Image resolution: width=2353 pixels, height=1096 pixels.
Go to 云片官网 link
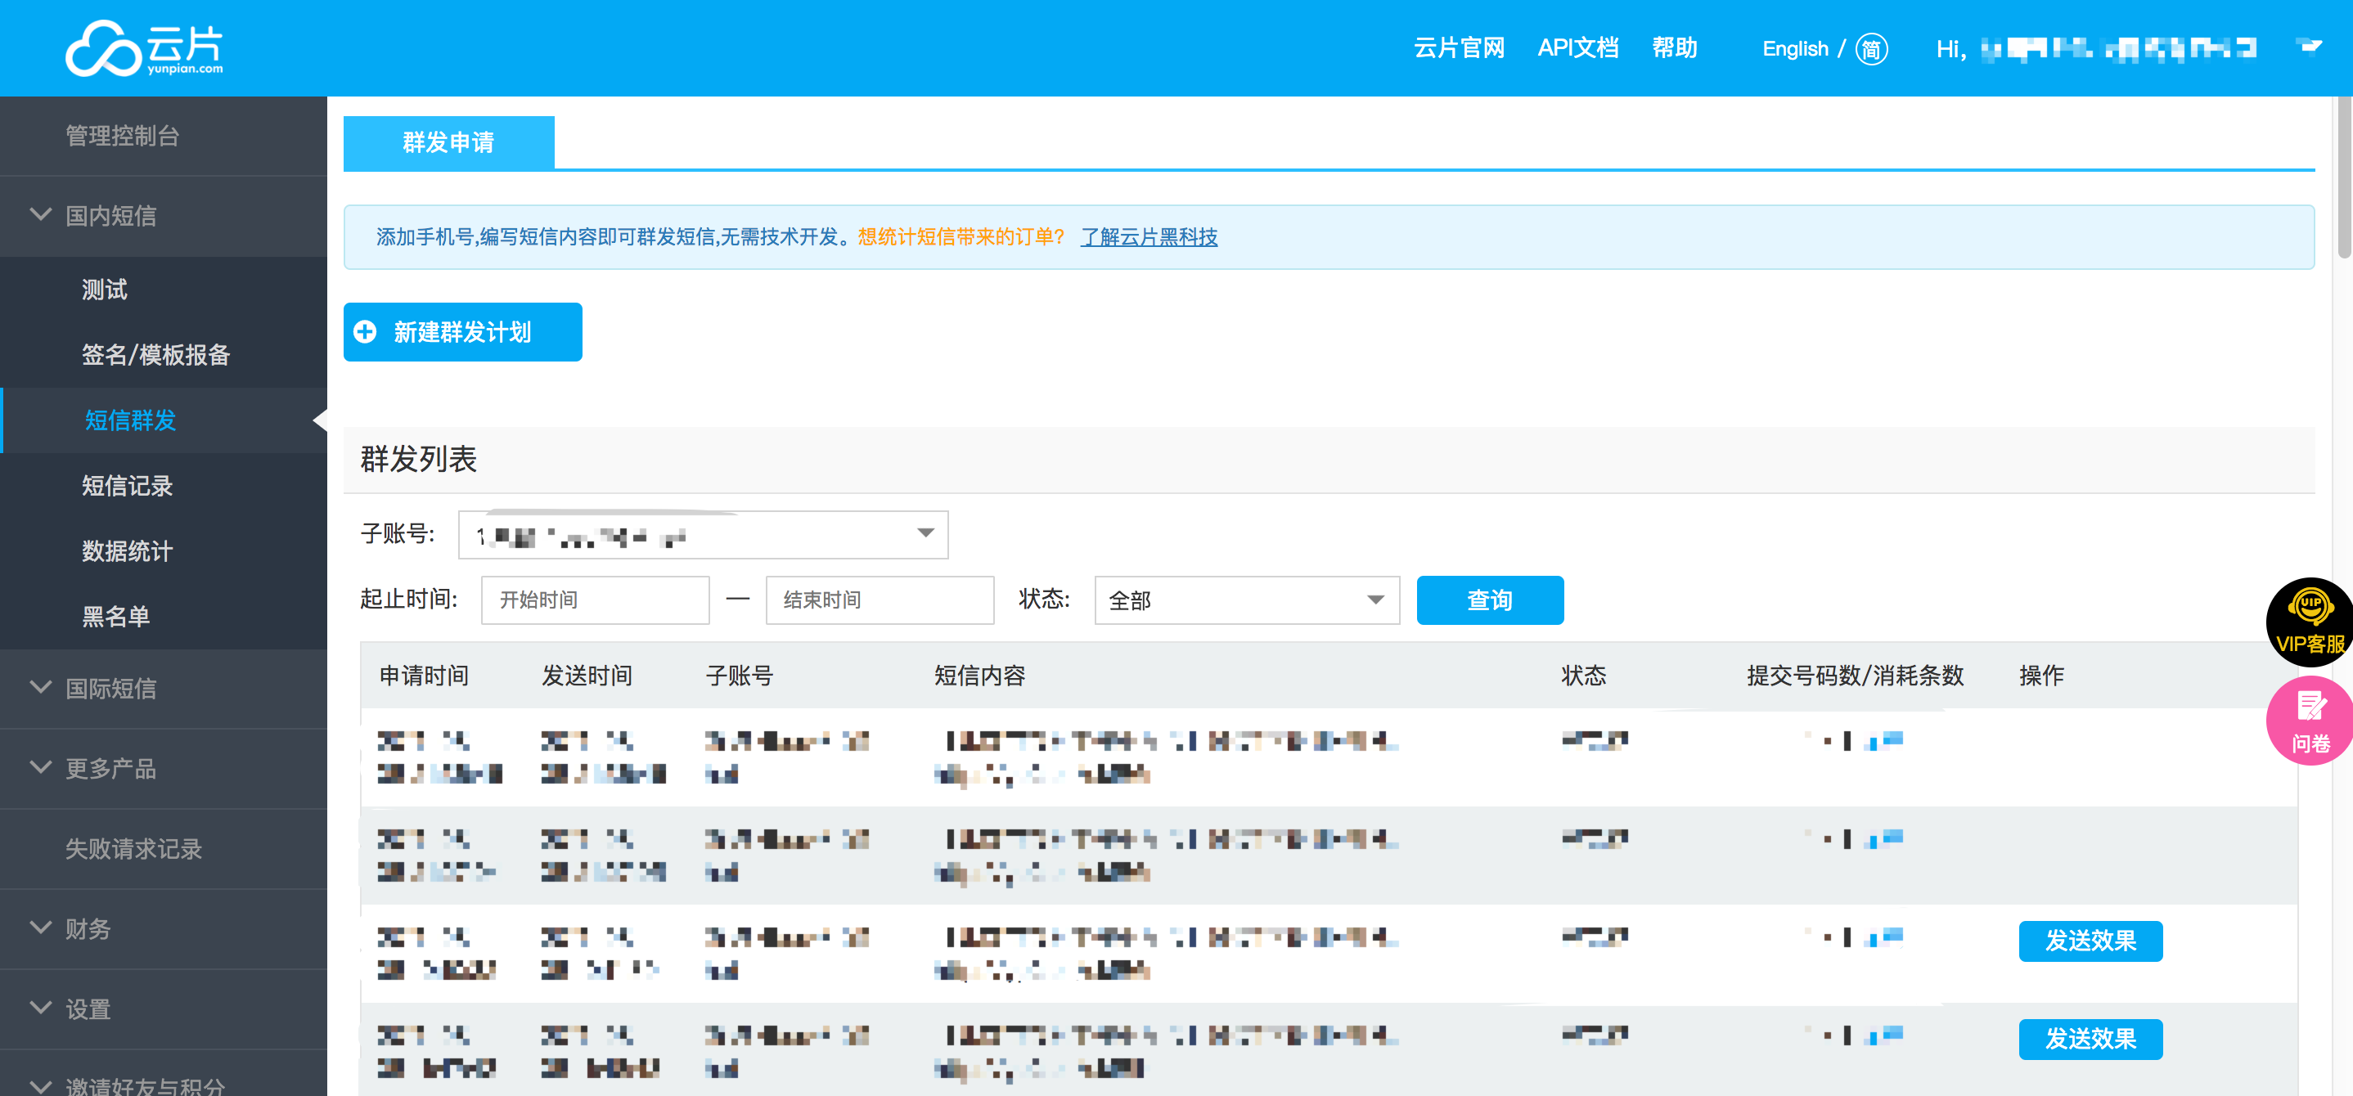[x=1459, y=48]
